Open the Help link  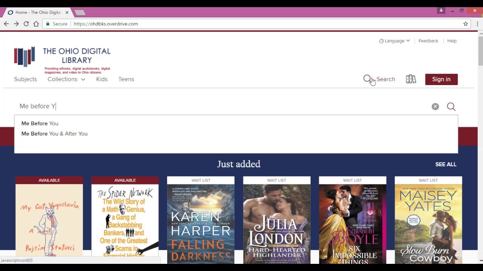452,41
